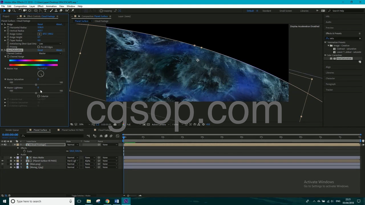The width and height of the screenshot is (365, 205).
Task: Collapse the Master Saturation property
Action: pos(5,79)
